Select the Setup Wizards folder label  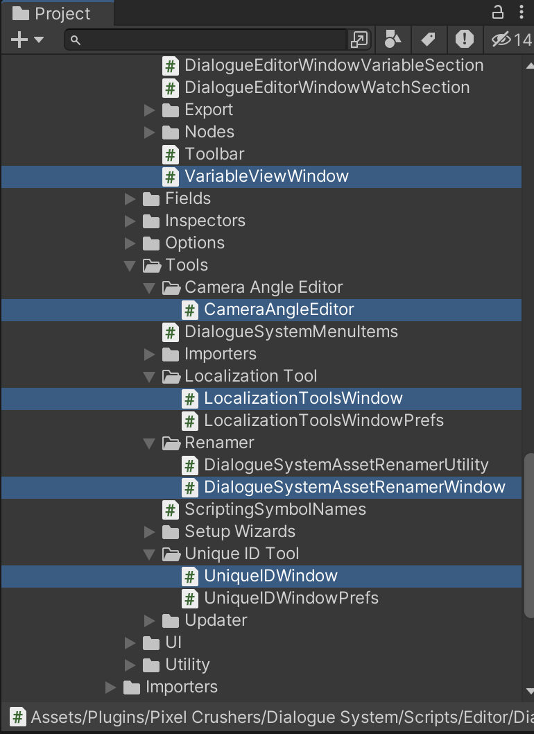[x=240, y=531]
